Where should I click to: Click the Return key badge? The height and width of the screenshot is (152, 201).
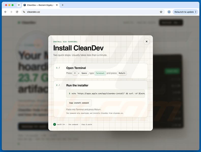tap(122, 73)
